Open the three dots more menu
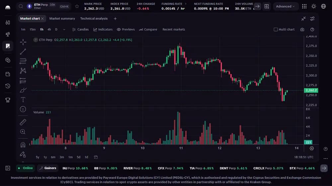This screenshot has height=186, width=332. 326,158
